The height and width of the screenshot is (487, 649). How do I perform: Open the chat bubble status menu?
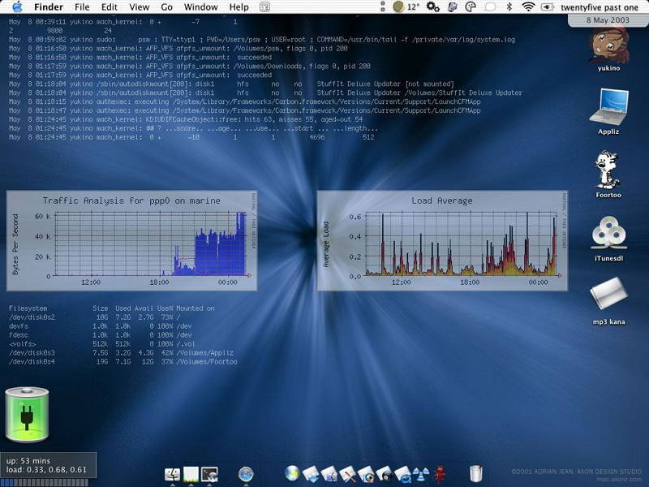(490, 6)
